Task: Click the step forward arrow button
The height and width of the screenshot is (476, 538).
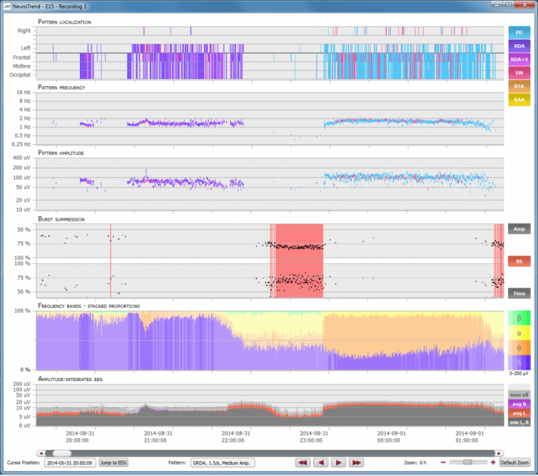Action: 338,463
